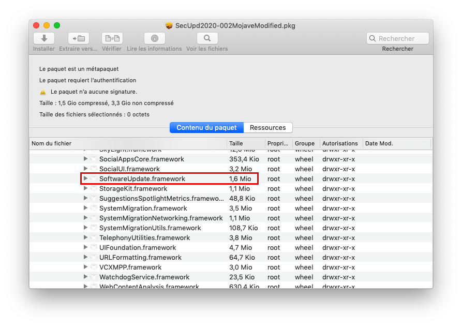Click the SystemMigration.framework file icon

tap(94, 208)
